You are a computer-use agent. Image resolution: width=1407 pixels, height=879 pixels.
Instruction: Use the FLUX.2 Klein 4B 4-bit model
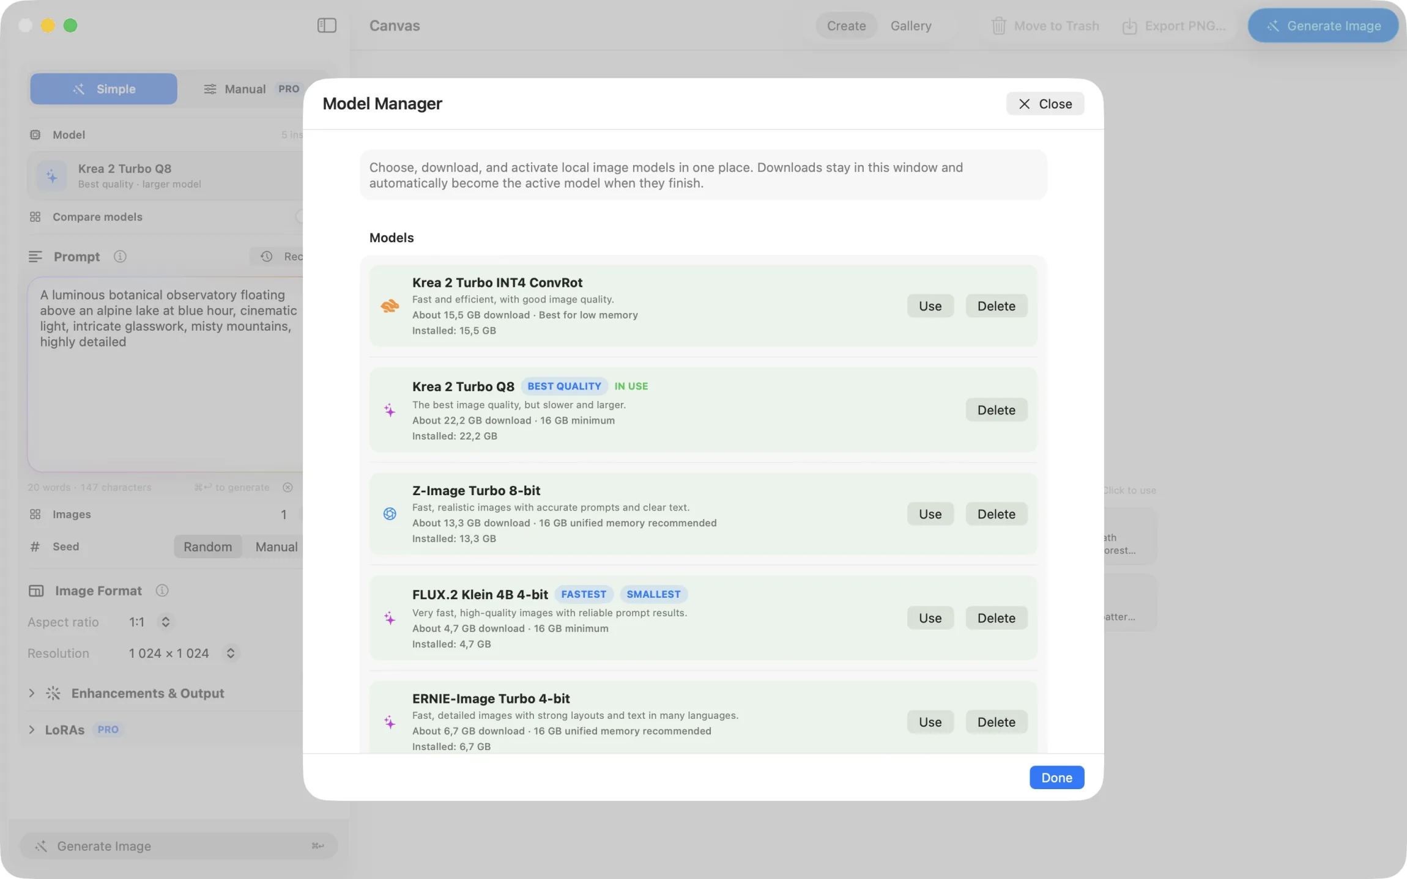pyautogui.click(x=930, y=618)
